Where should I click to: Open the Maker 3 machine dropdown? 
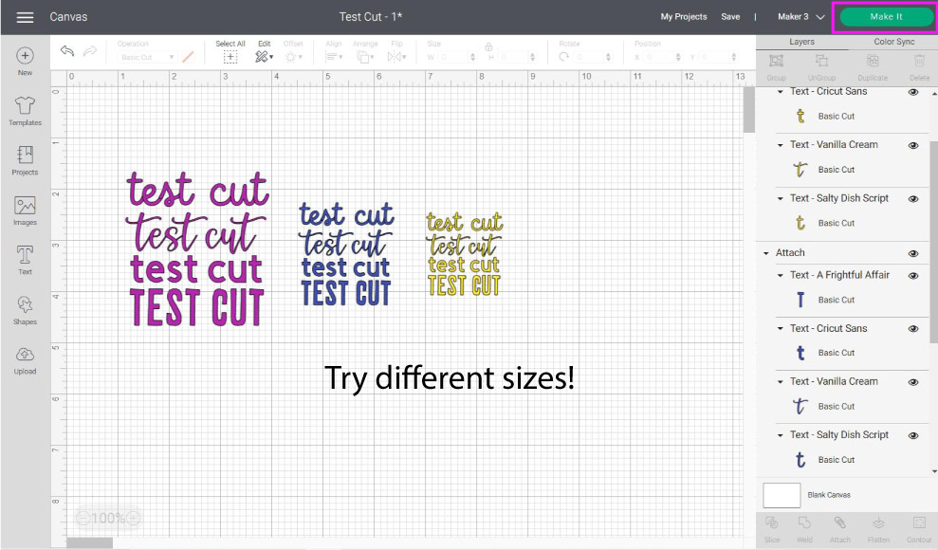(x=800, y=17)
